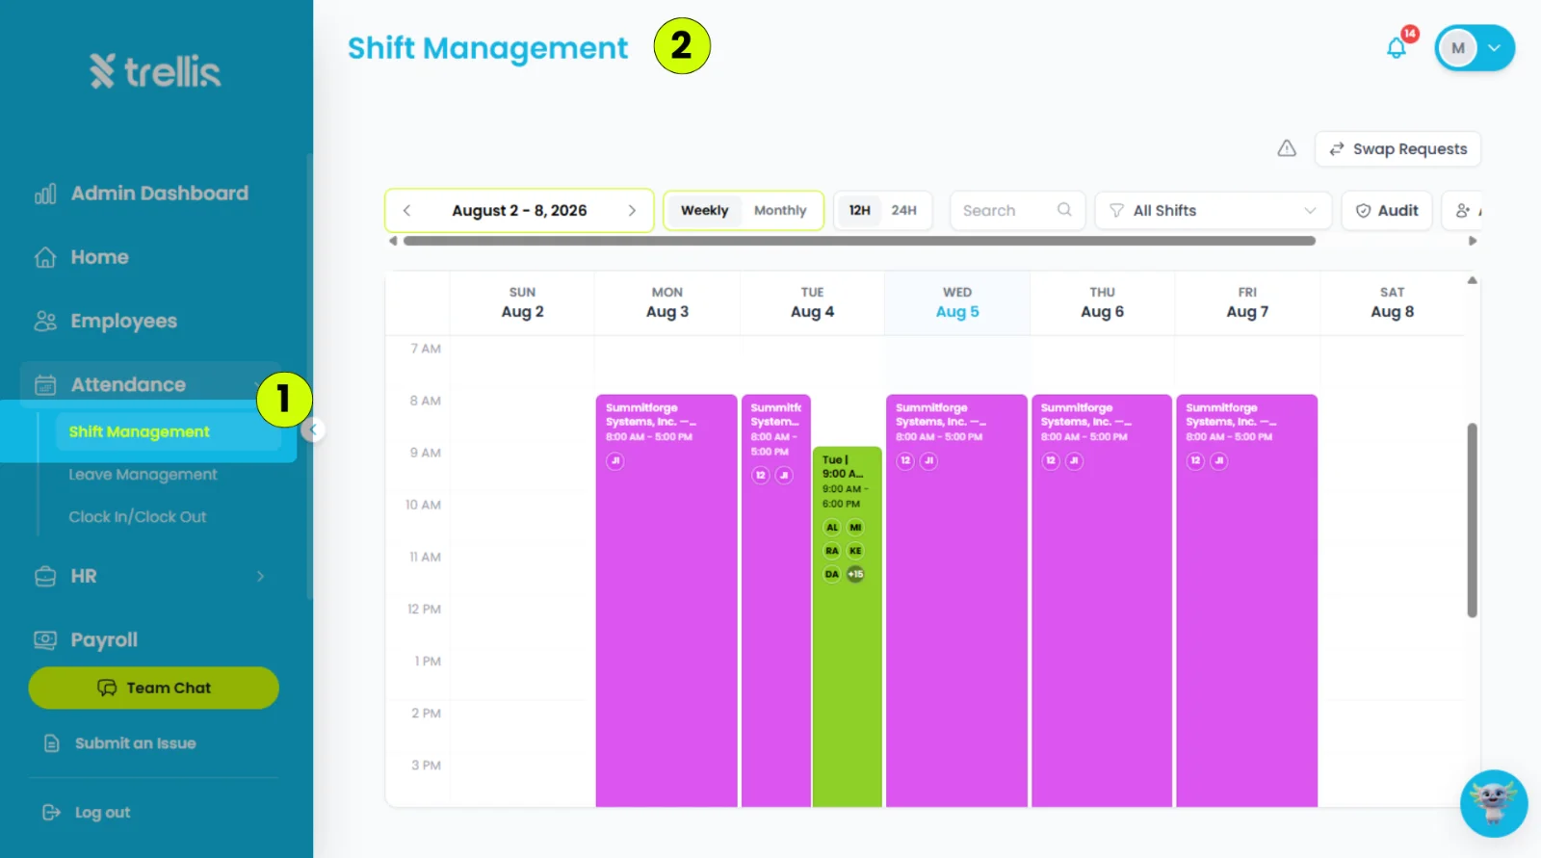Click the trellis logo
Screen dimensions: 1541x858
click(x=155, y=70)
